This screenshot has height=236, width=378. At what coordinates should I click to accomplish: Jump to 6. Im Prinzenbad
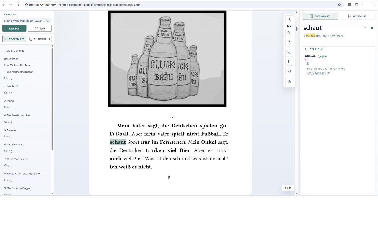(14, 145)
